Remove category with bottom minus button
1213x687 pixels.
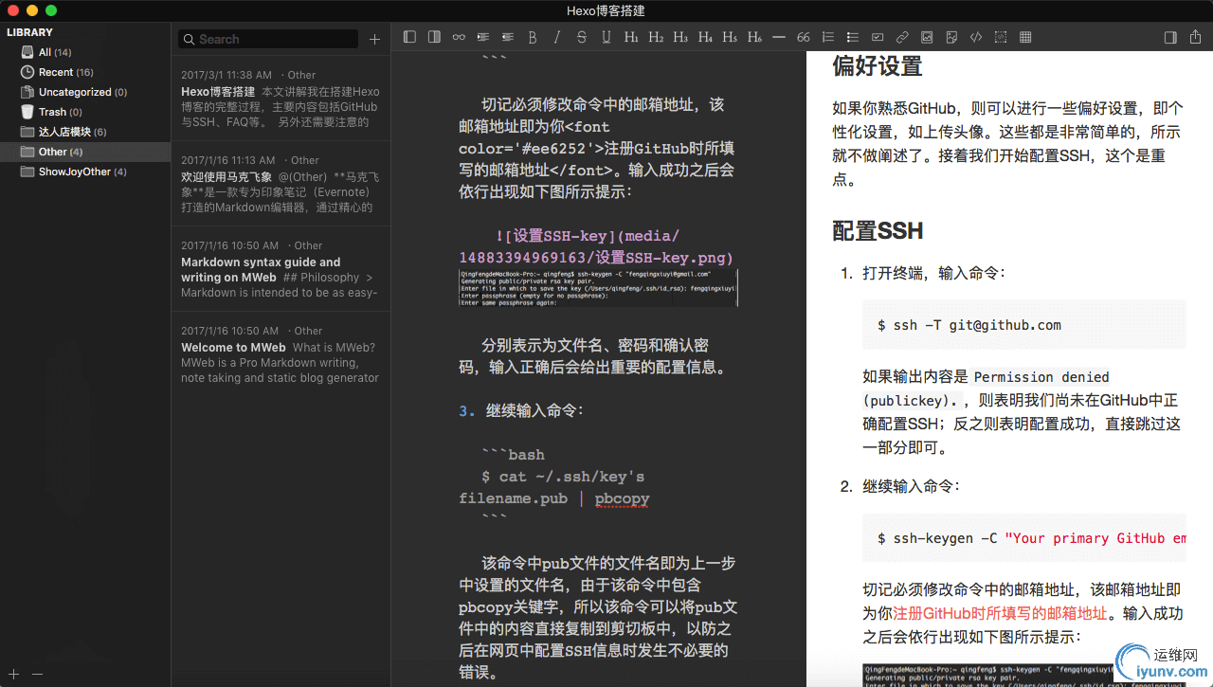pyautogui.click(x=37, y=674)
